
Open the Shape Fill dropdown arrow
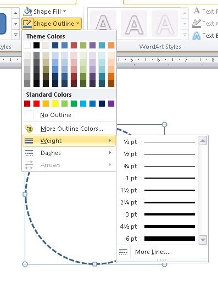[65, 12]
